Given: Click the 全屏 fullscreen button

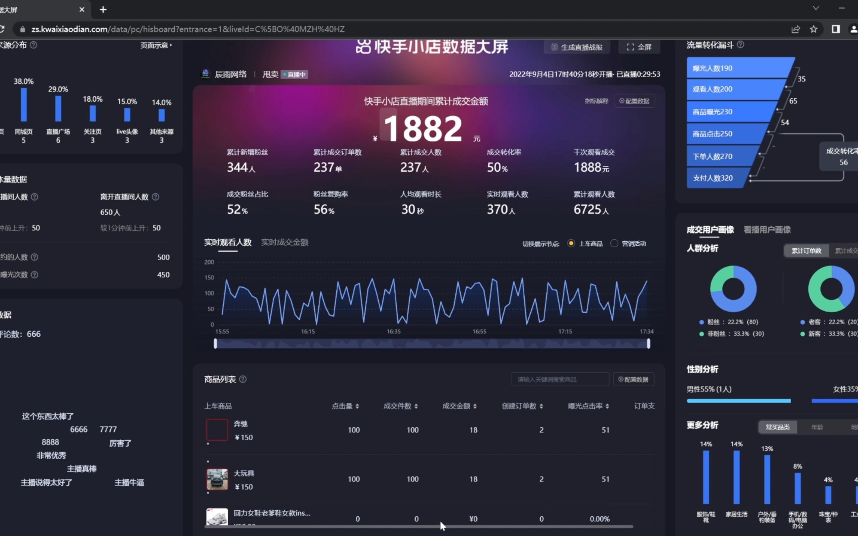Looking at the screenshot, I should 639,47.
